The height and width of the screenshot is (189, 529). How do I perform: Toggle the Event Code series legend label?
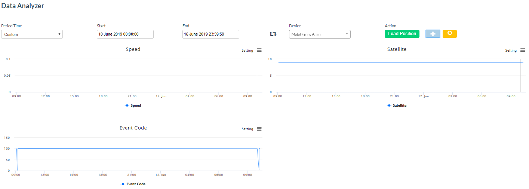[136, 184]
